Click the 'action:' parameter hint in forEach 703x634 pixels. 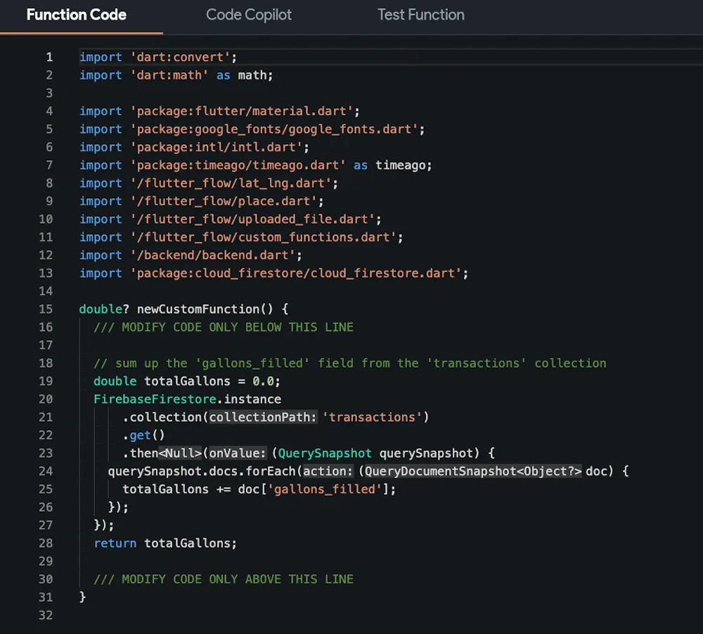coord(328,471)
